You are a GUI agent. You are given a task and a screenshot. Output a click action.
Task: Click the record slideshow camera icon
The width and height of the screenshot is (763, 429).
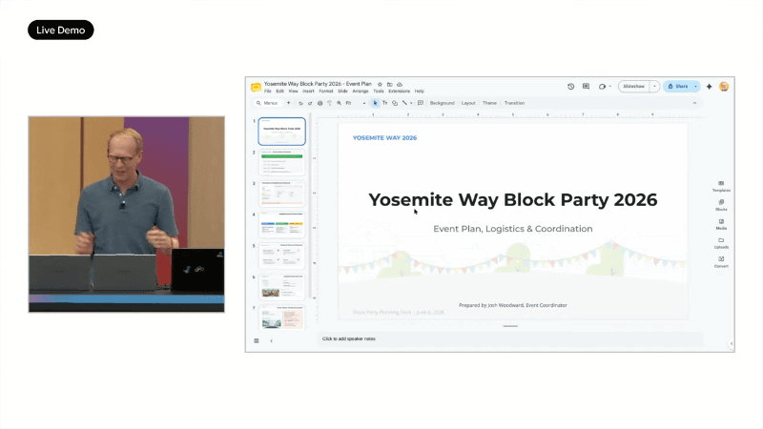pyautogui.click(x=602, y=87)
